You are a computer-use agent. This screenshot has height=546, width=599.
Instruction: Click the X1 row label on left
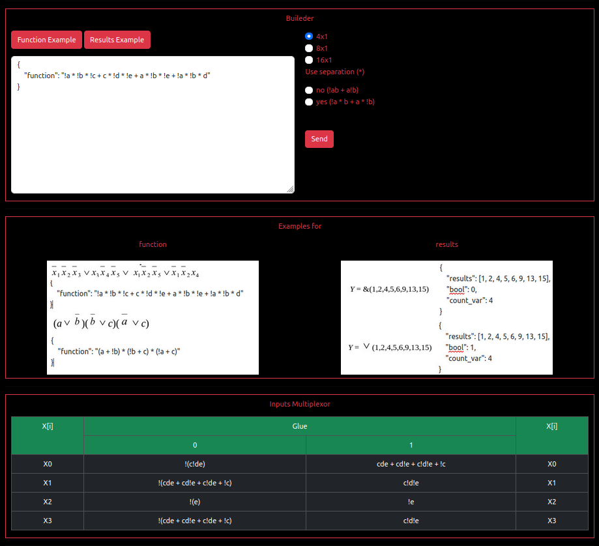[x=48, y=483]
